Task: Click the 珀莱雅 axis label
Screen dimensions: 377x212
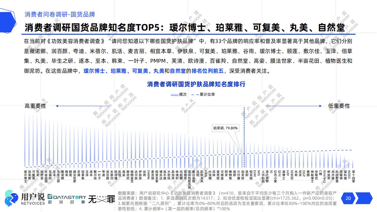Action: [29, 175]
